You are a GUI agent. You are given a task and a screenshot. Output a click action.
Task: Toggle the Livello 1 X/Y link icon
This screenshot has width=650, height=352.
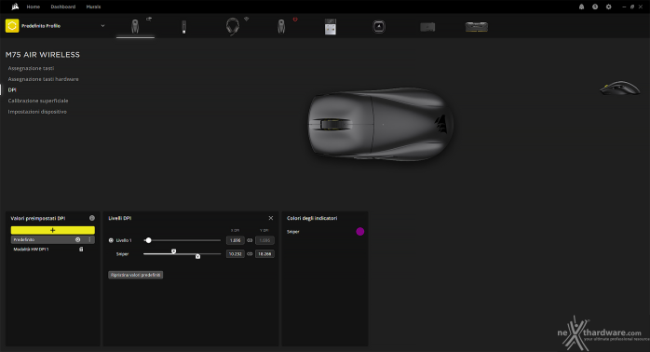coord(250,240)
